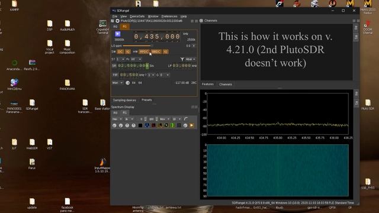Image resolution: width=379 pixels, height=213 pixels.
Task: Toggle the hardware IQ correction button
Action: (x=166, y=51)
